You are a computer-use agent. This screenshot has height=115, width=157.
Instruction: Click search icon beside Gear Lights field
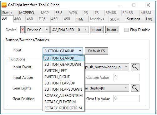(135, 88)
